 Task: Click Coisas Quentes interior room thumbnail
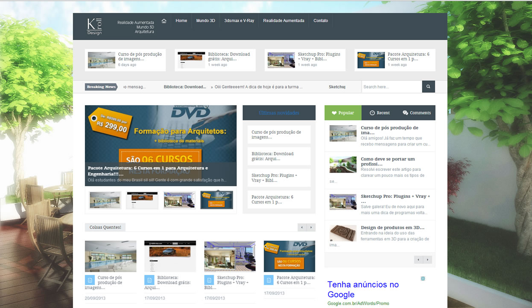[x=230, y=256]
